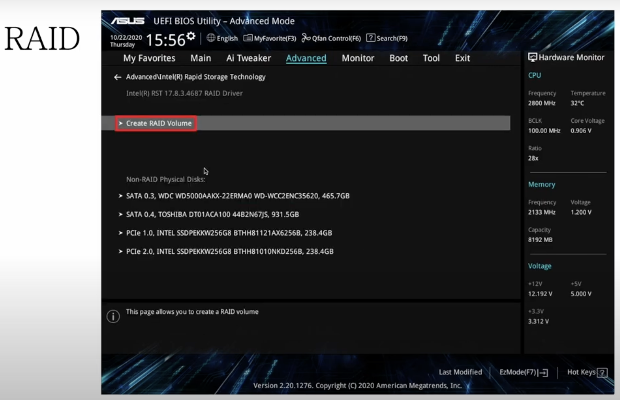Show Hot Keys help
Screen dimensions: 620x400
[581, 372]
